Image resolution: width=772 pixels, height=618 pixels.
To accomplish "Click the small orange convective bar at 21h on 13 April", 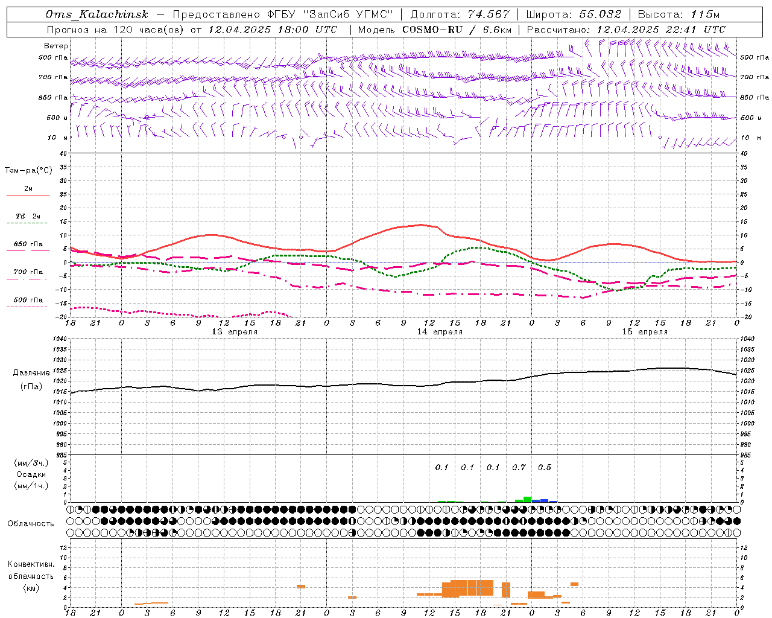I will [x=300, y=587].
